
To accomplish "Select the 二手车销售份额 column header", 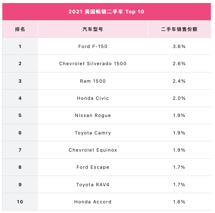I will [x=179, y=29].
